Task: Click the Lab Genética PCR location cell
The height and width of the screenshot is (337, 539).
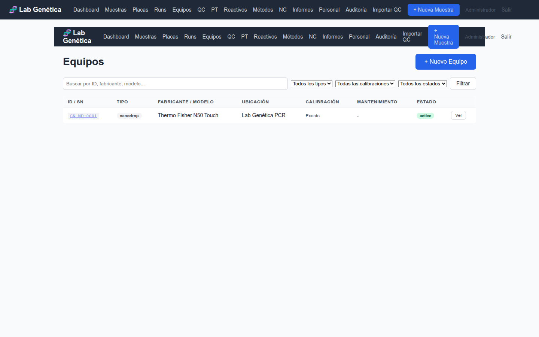Action: point(264,115)
